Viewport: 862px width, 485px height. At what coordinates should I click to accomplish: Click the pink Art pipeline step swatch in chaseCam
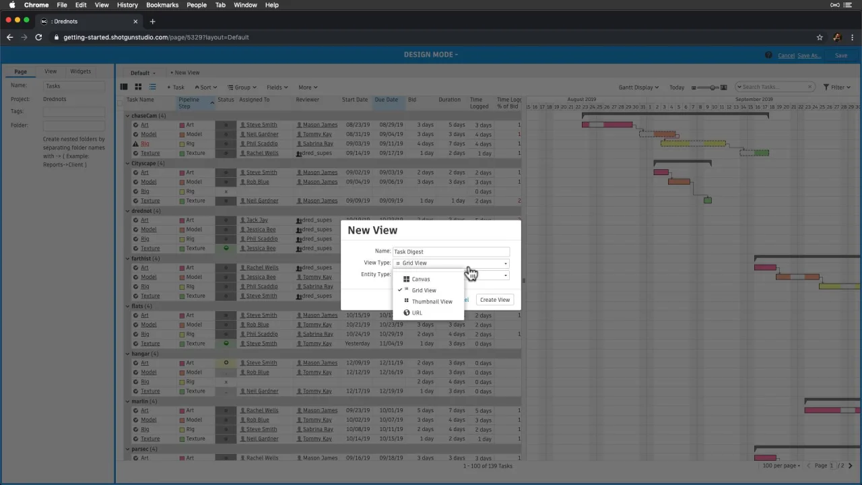pos(182,125)
